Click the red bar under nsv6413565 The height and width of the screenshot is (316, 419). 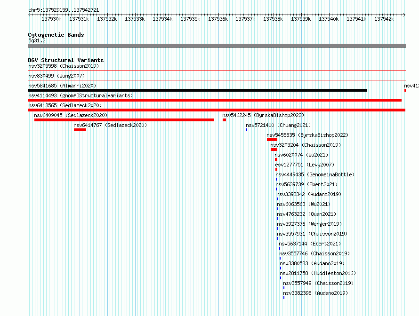coord(217,110)
